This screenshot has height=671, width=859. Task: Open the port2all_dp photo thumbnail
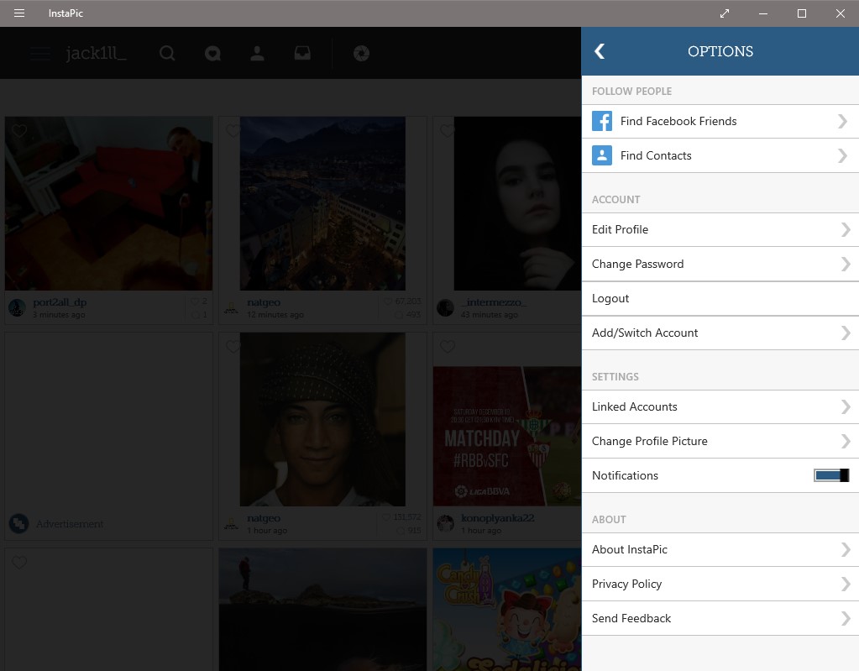pos(108,203)
